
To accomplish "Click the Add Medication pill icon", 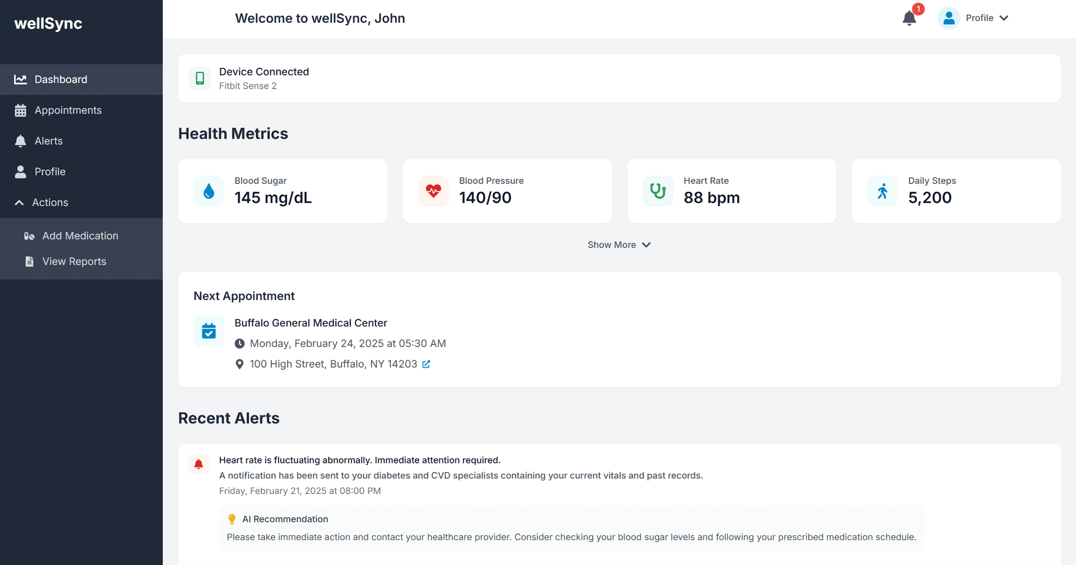I will (29, 235).
